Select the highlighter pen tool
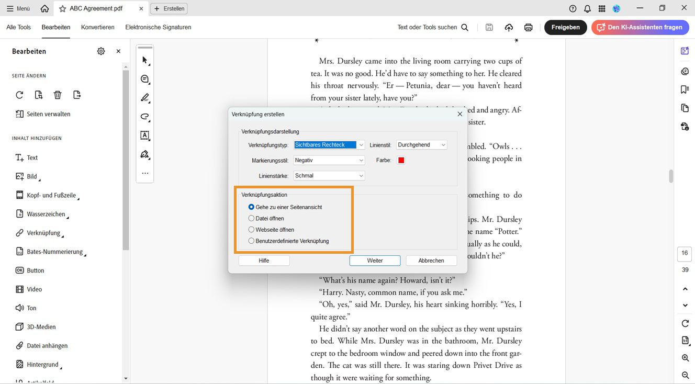The height and width of the screenshot is (384, 695). click(x=145, y=98)
